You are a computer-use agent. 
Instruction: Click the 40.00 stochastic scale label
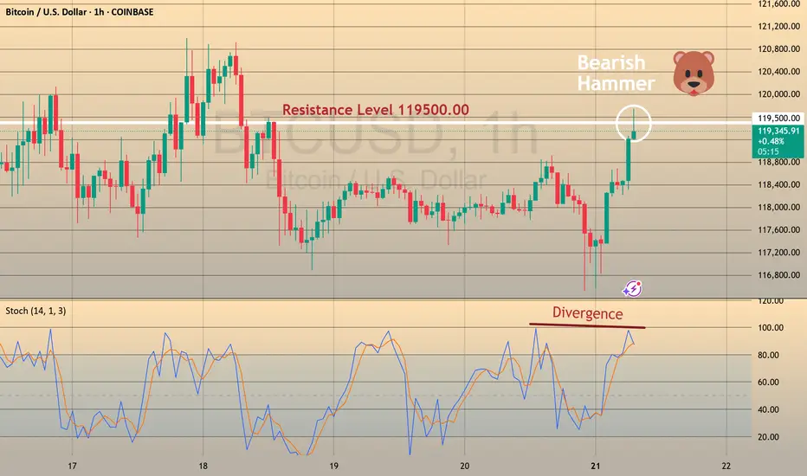tap(768, 409)
